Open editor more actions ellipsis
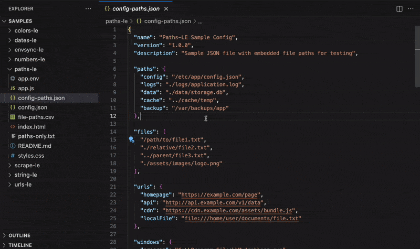Image resolution: width=420 pixels, height=249 pixels. pos(411,9)
